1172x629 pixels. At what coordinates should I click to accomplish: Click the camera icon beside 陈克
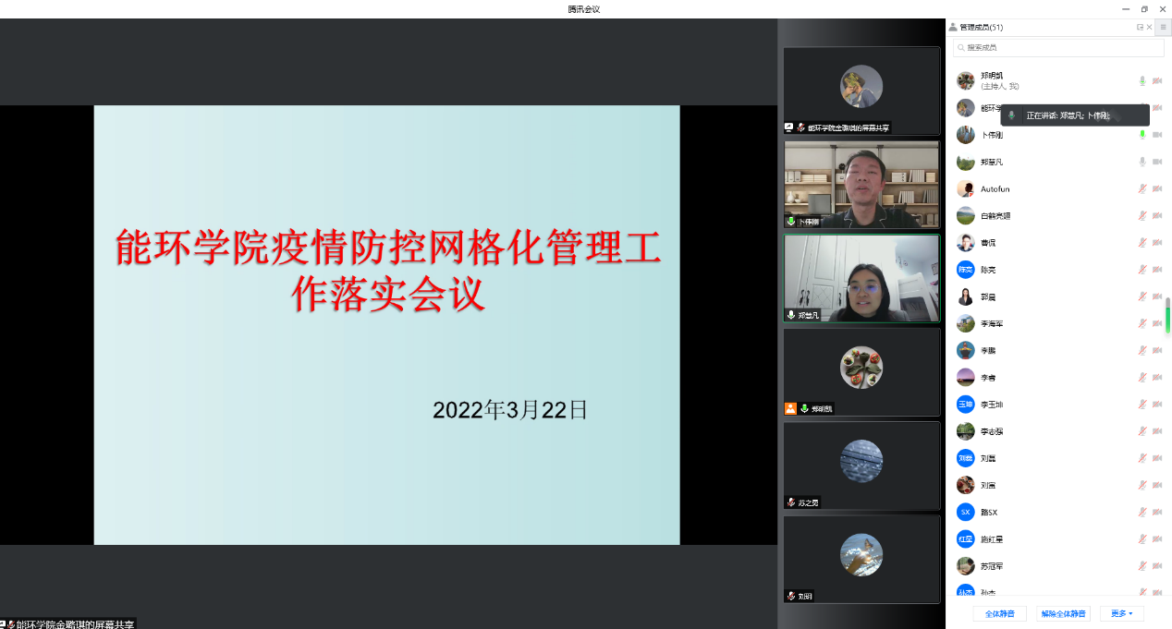tap(1156, 270)
